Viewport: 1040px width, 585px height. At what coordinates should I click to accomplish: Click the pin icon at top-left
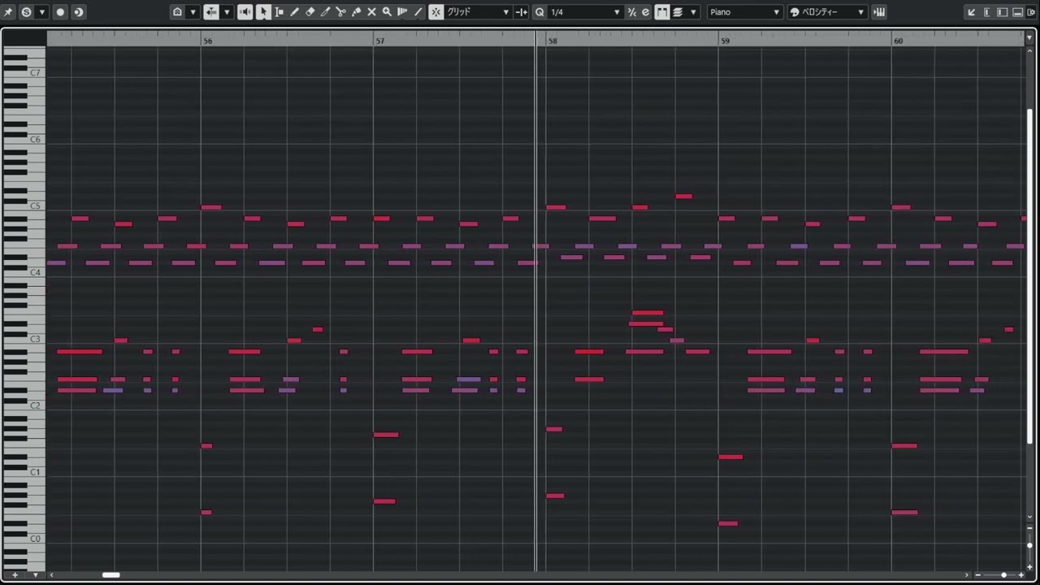[9, 12]
